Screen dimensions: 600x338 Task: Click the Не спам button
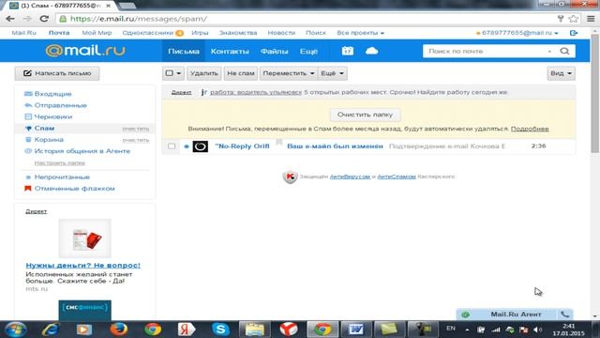click(241, 73)
